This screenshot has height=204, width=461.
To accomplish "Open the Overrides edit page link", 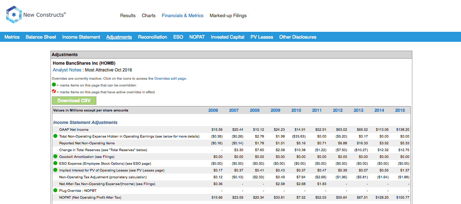I will pos(170,78).
